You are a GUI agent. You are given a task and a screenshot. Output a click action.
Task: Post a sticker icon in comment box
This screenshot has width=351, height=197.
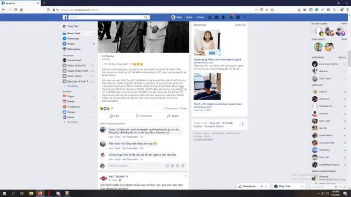click(183, 166)
